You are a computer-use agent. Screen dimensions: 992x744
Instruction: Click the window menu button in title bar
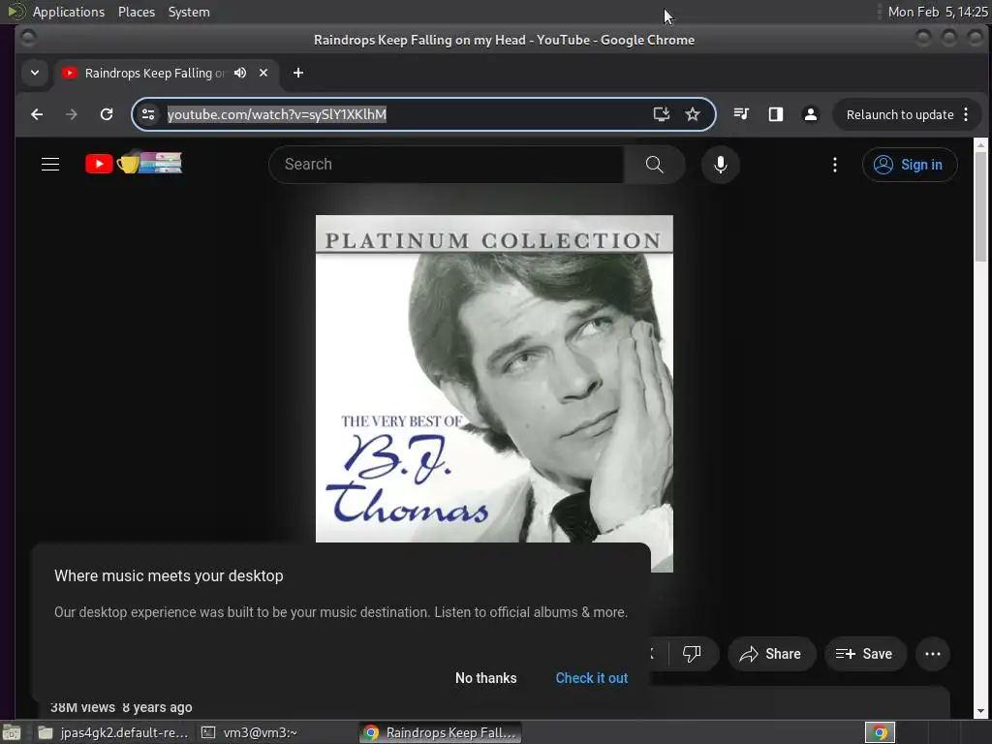point(28,38)
